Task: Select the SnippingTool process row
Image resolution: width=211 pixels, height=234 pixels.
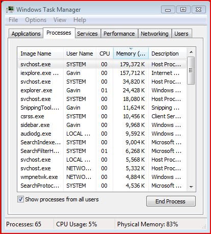Action: tap(102, 108)
